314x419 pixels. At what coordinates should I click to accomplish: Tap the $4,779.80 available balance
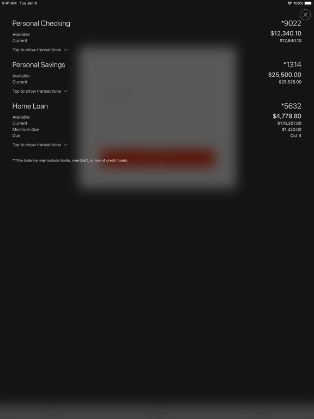287,116
